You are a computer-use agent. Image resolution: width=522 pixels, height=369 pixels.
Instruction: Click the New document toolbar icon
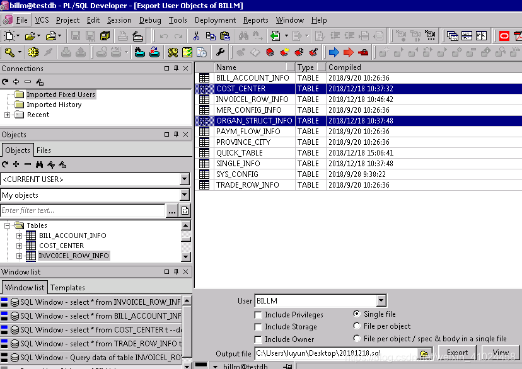(9, 35)
